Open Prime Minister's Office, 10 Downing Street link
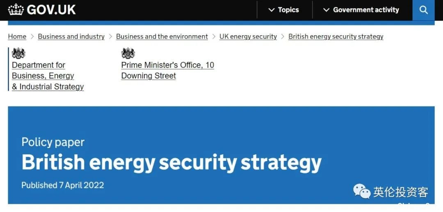Image resolution: width=443 pixels, height=212 pixels. [x=167, y=70]
